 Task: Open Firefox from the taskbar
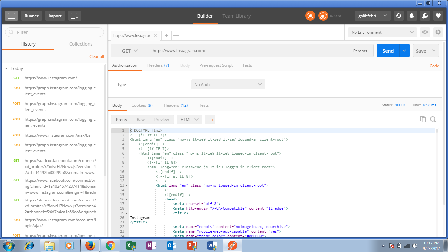coord(90,245)
